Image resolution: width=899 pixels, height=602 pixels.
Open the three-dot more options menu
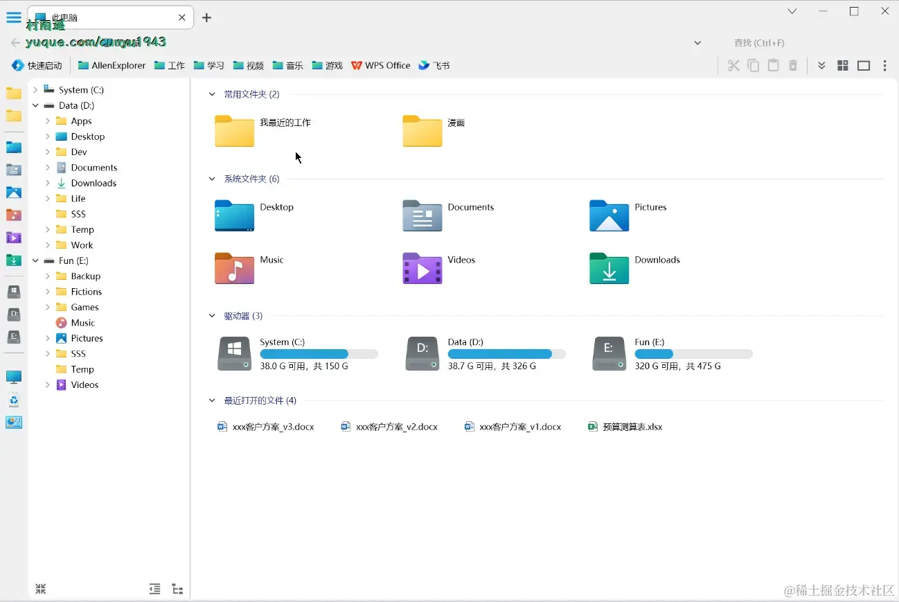[884, 66]
